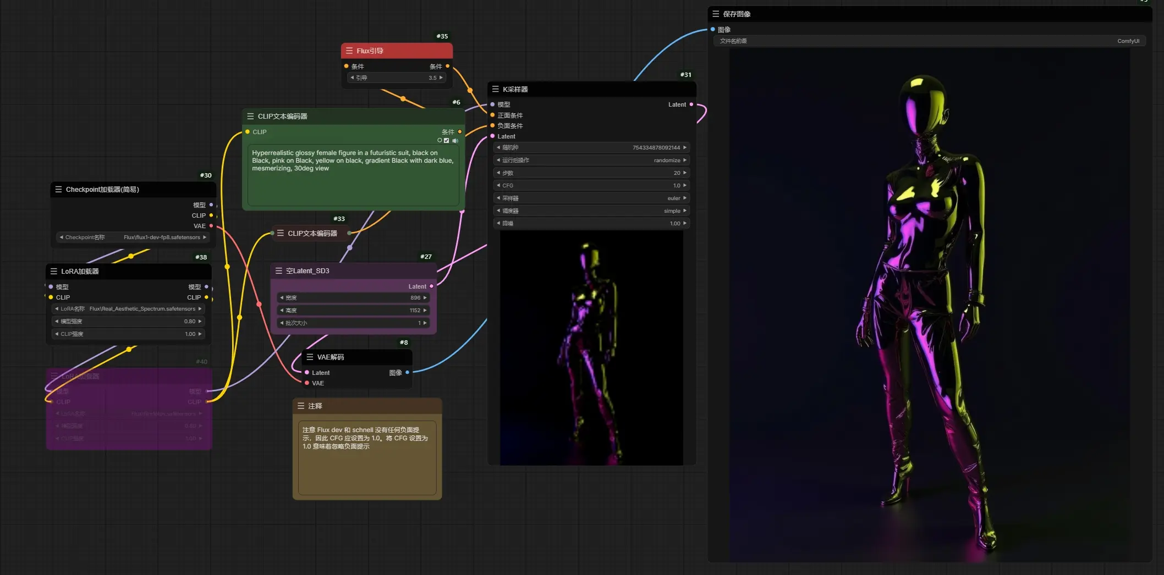Click left arrow to decrease 引导 guidance
Image resolution: width=1164 pixels, height=575 pixels.
click(x=352, y=78)
